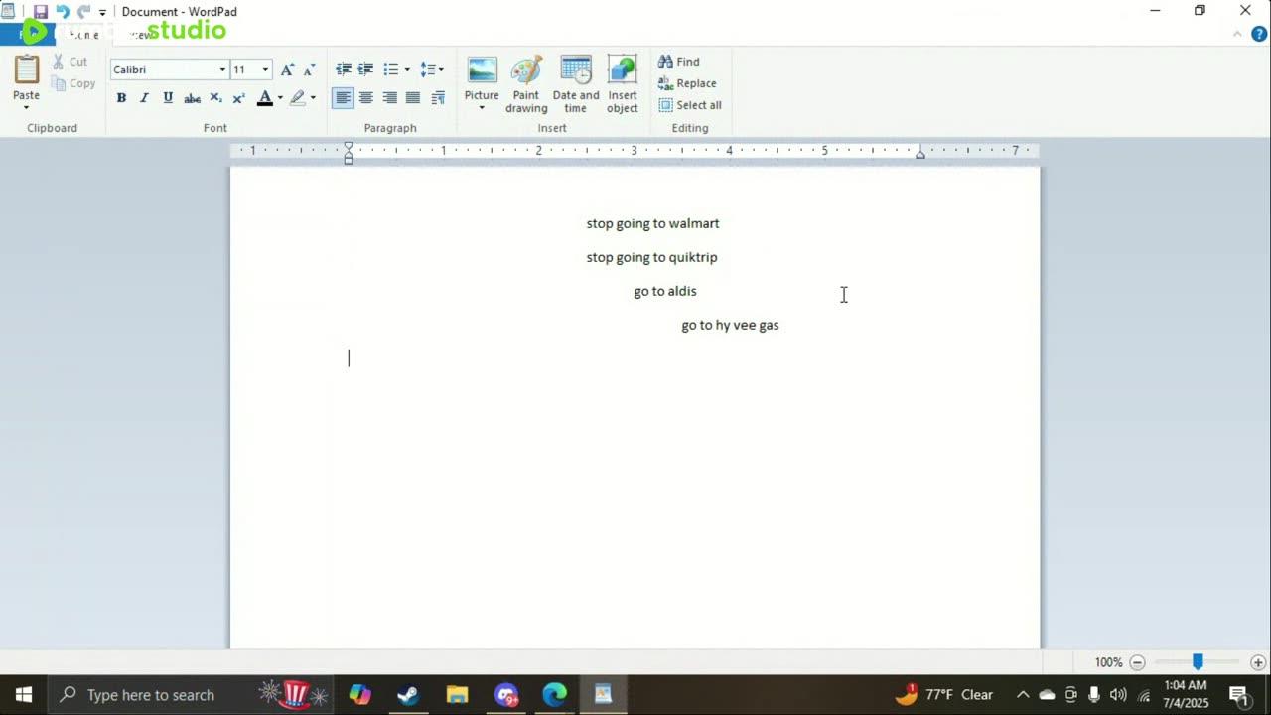Open the Picture dropdown arrow
The height and width of the screenshot is (715, 1271).
click(x=482, y=108)
